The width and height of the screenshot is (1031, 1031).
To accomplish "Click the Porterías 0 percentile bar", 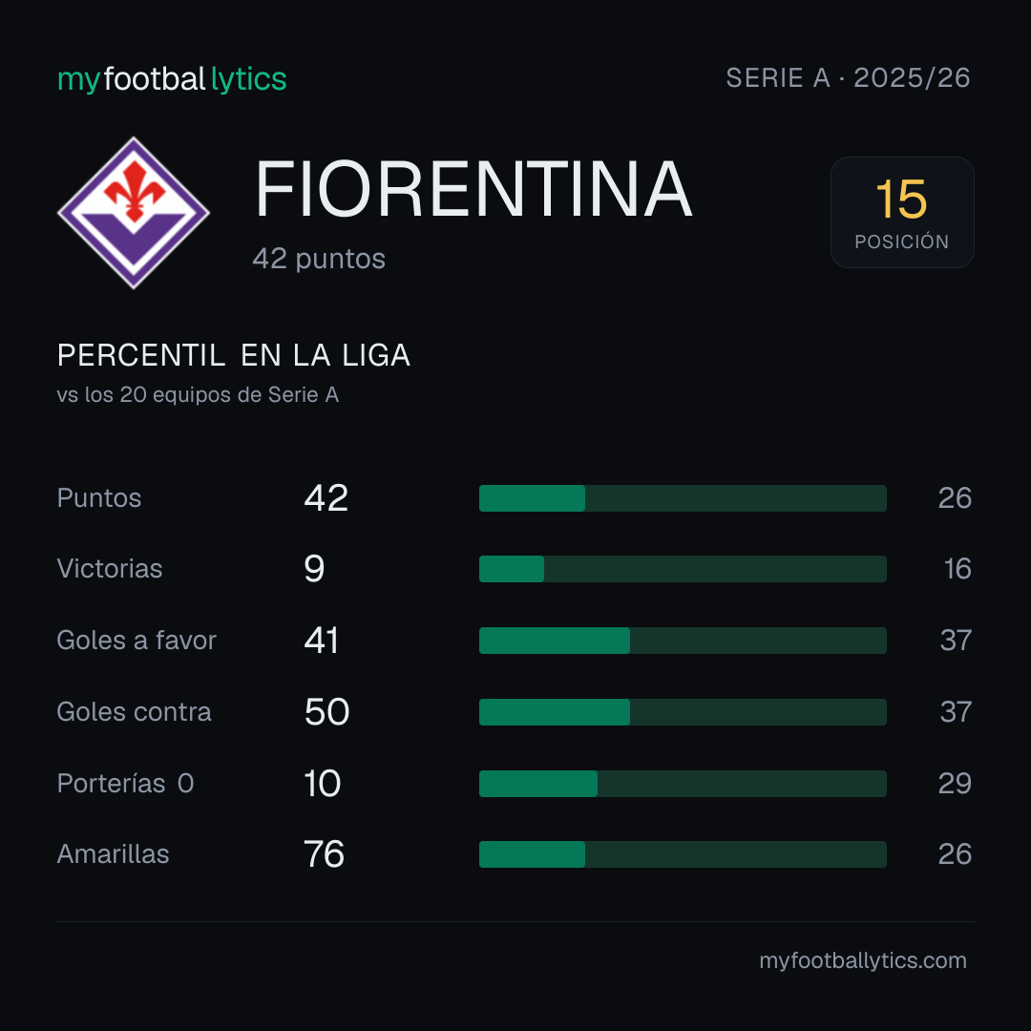I will (x=683, y=784).
